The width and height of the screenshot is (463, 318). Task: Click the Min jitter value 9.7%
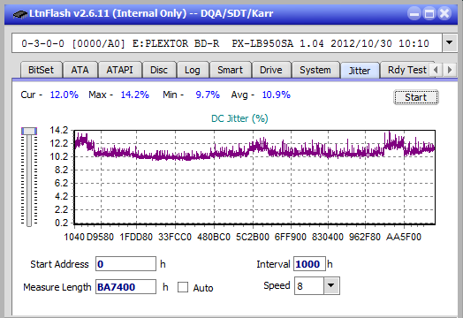tap(208, 95)
